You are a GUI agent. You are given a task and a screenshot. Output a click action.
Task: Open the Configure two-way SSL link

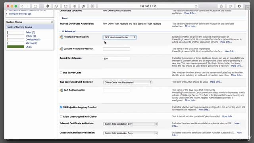click(x=20, y=14)
